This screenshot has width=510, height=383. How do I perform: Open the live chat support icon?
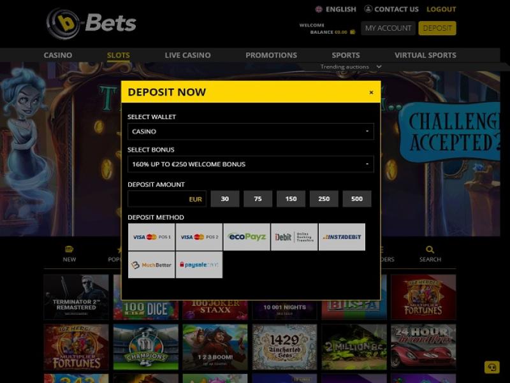(x=492, y=368)
